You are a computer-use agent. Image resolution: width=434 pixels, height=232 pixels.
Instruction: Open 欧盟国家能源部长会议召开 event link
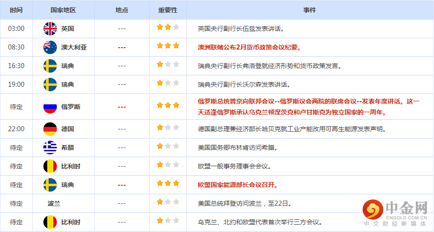tap(238, 185)
